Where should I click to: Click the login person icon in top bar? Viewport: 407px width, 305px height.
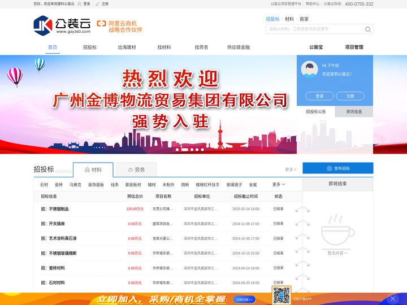coord(79,4)
